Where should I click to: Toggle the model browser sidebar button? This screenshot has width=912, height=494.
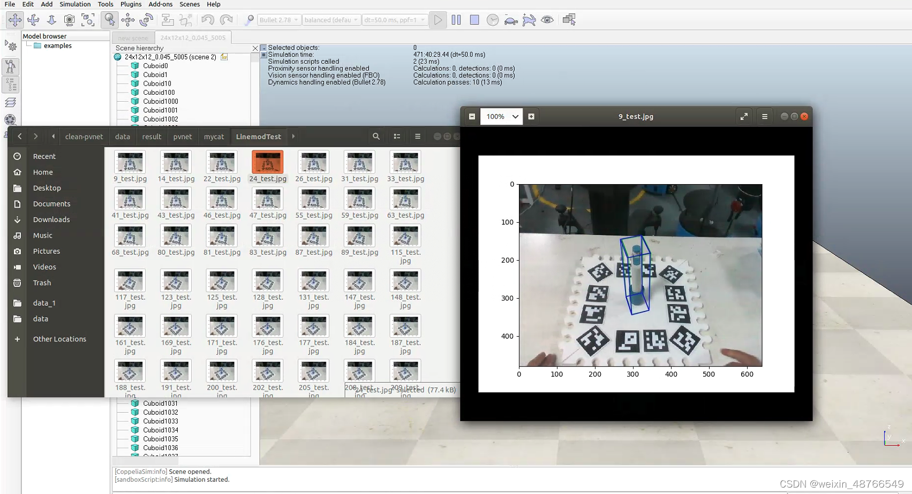[x=11, y=66]
